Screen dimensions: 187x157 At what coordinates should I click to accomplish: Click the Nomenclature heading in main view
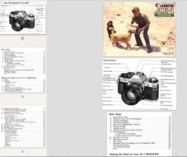pos(110,60)
